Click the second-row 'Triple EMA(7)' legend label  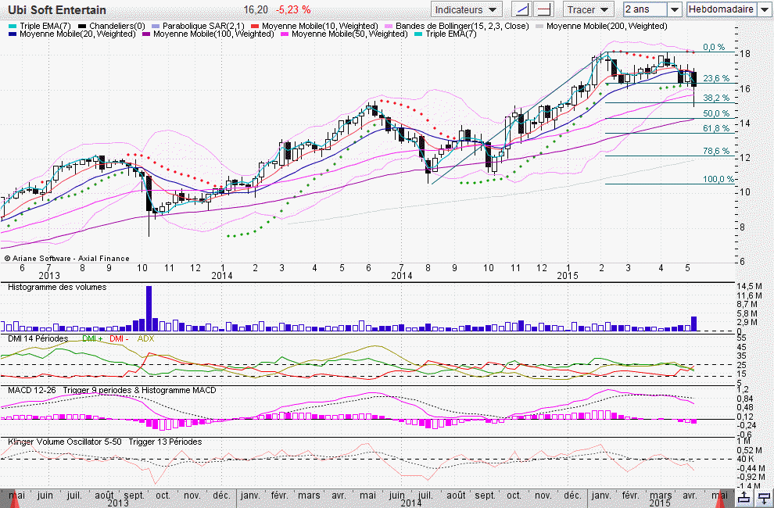451,34
